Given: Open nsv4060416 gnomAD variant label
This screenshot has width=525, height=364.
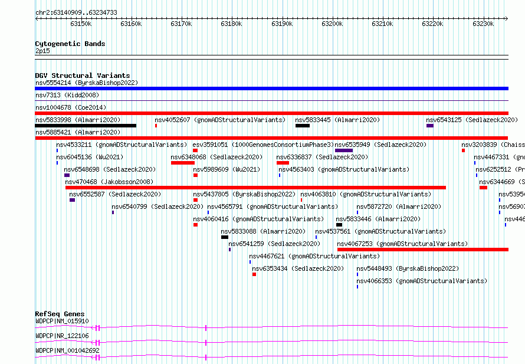Looking at the screenshot, I should pos(258,219).
